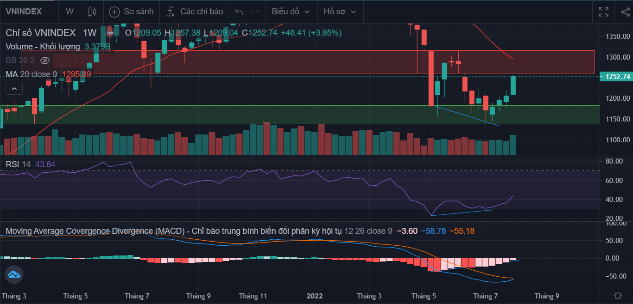Open the Biểu đồ dropdown menu
This screenshot has width=633, height=304.
tap(291, 12)
